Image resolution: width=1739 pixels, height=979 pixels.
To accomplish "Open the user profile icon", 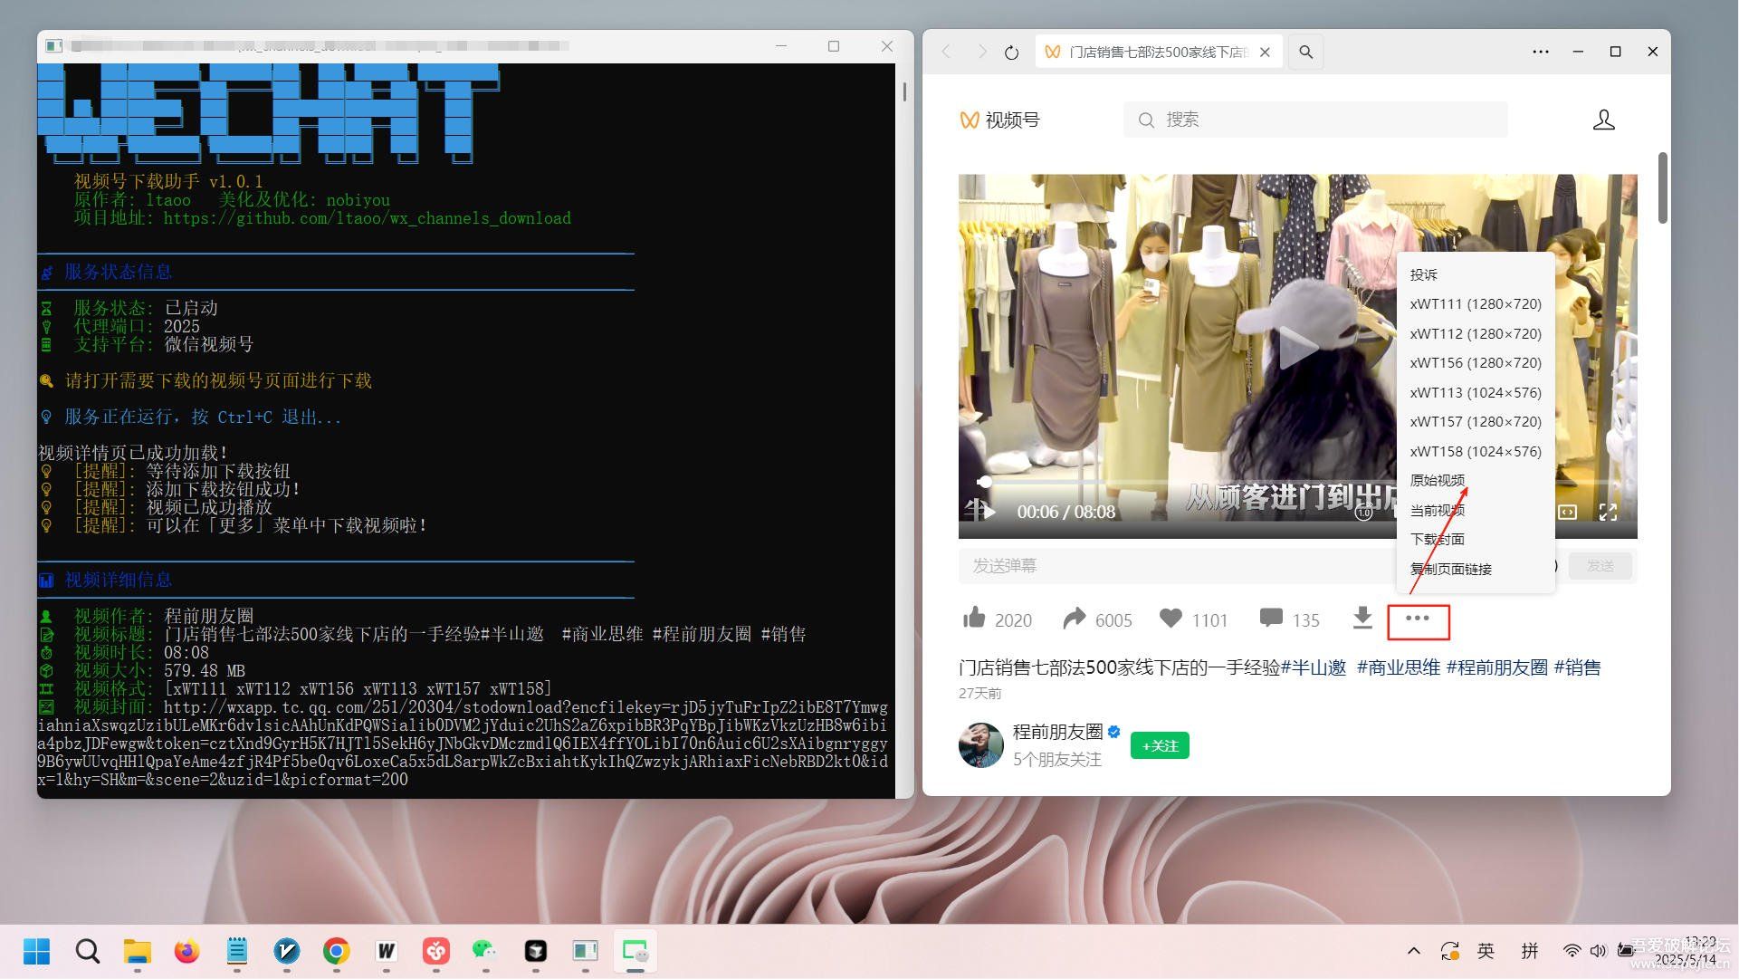I will click(x=1603, y=120).
